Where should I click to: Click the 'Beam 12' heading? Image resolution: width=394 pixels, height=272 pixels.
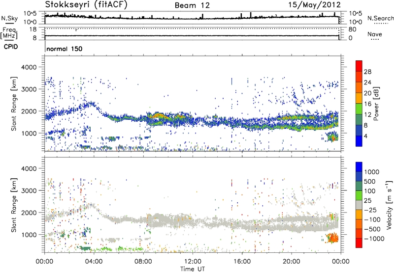[192, 5]
